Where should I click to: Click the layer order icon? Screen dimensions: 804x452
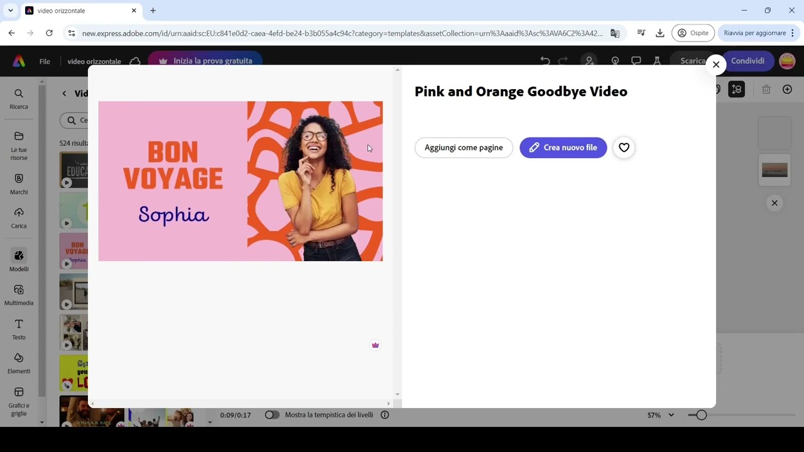[x=737, y=90]
